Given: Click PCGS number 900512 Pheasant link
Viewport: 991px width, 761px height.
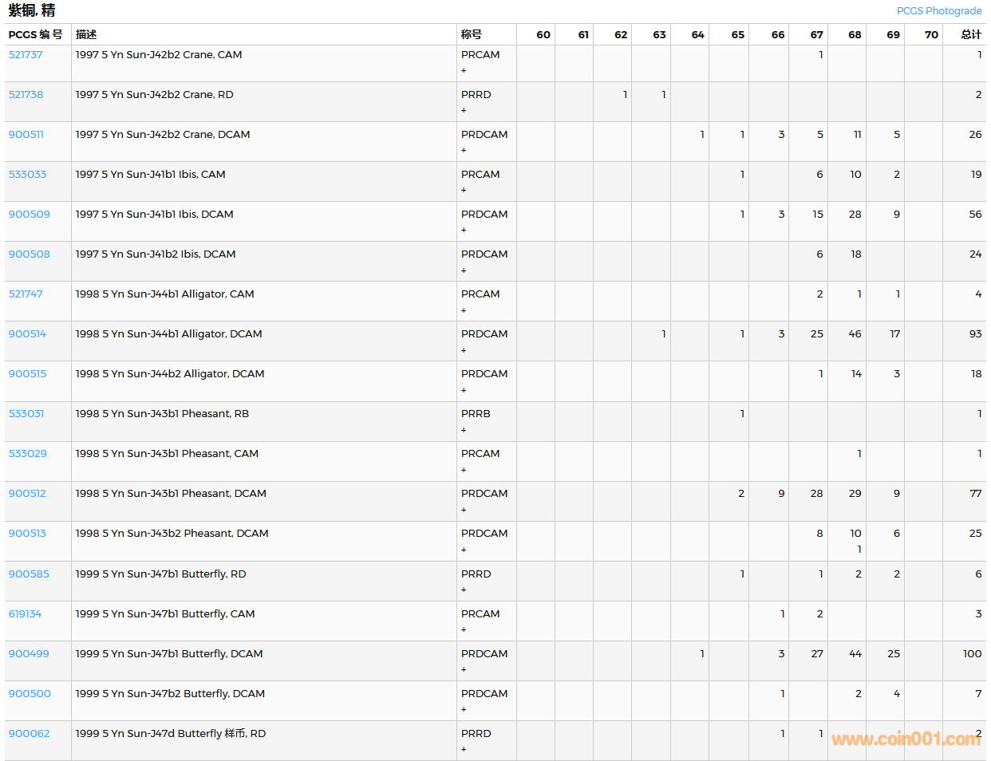Looking at the screenshot, I should click(27, 494).
